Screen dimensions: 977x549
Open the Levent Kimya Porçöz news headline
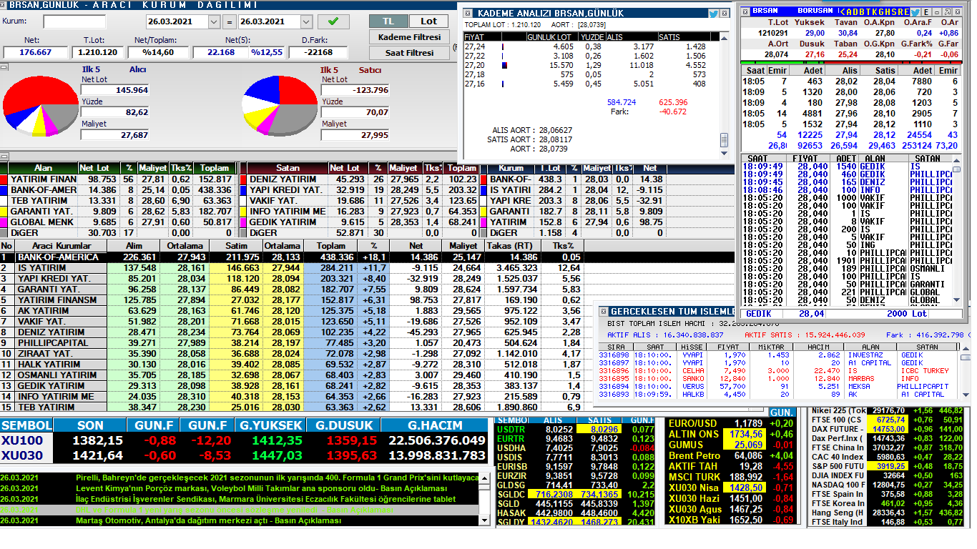(x=261, y=488)
